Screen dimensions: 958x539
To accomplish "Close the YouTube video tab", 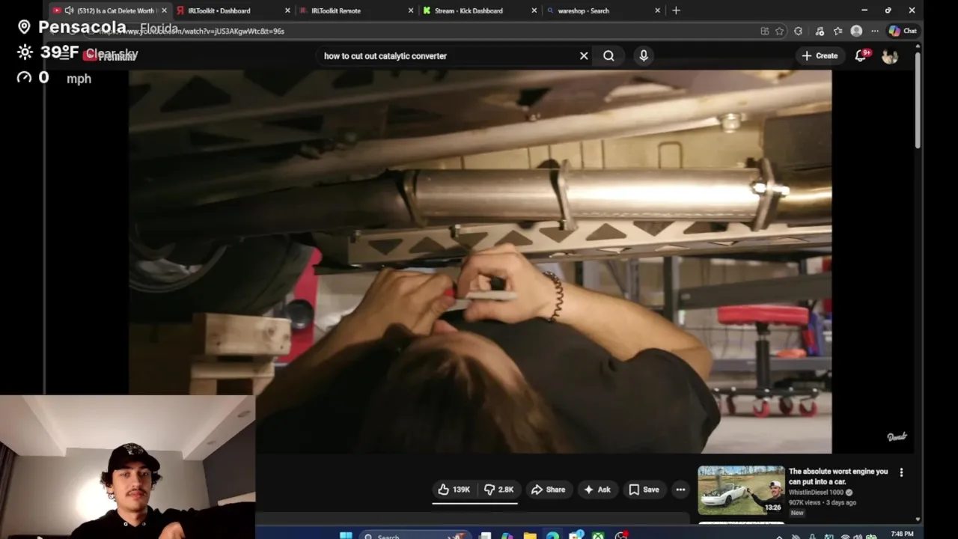I will (x=164, y=10).
